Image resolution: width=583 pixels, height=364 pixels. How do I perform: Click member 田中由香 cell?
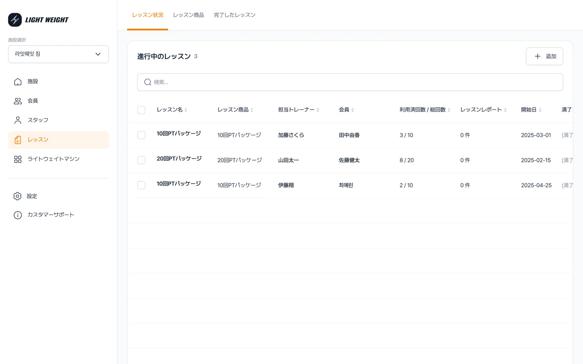(349, 135)
